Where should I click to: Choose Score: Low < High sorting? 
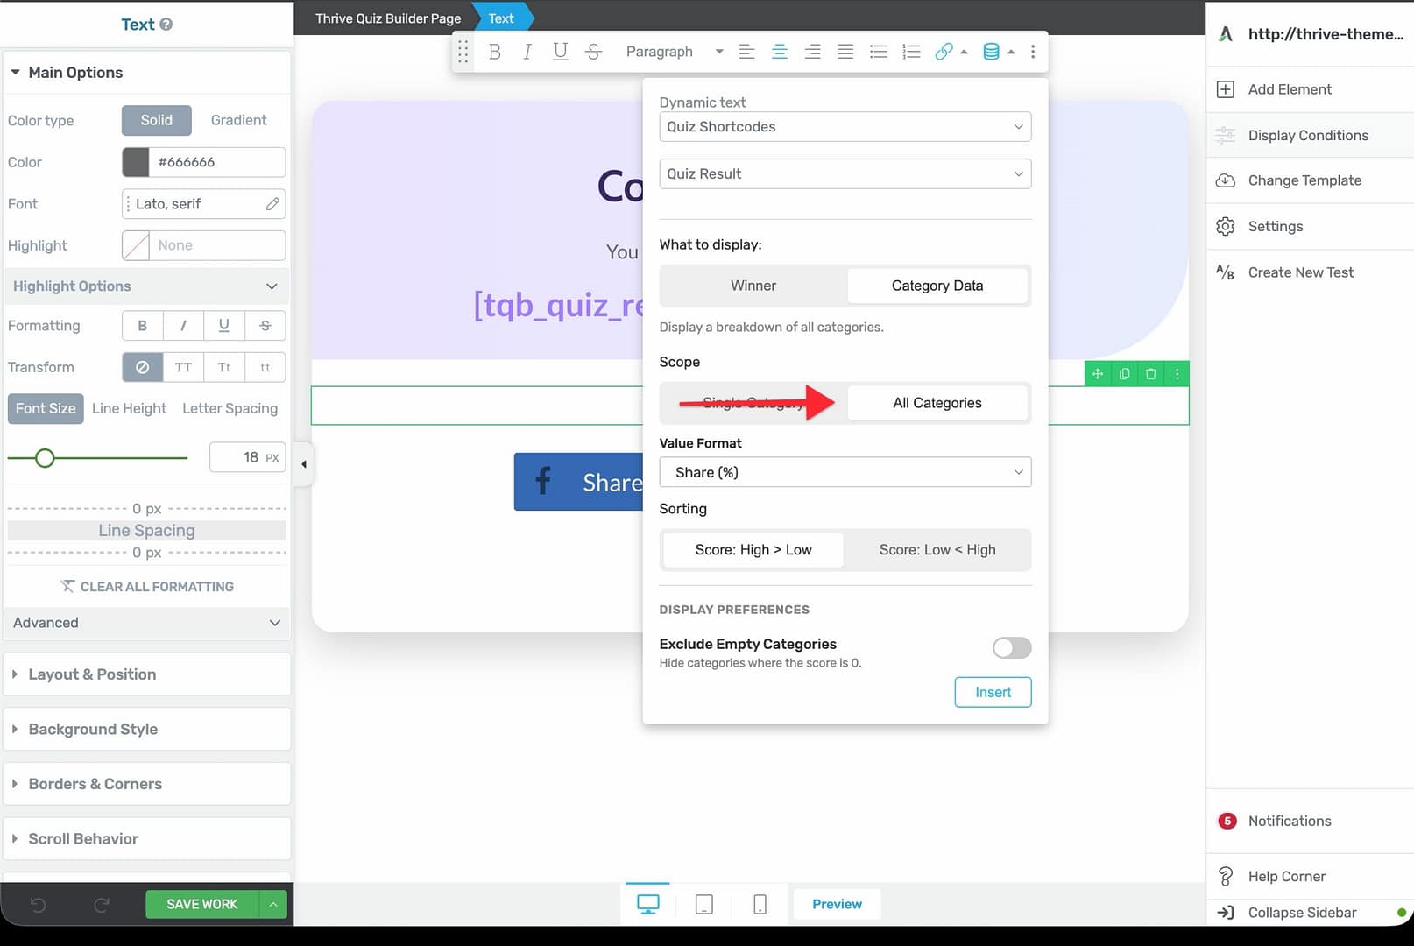(937, 550)
